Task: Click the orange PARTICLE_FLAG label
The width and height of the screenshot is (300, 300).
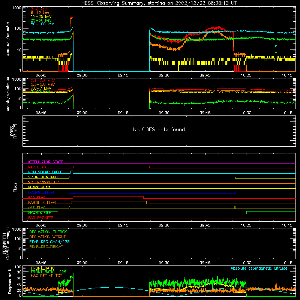Action: click(x=42, y=202)
